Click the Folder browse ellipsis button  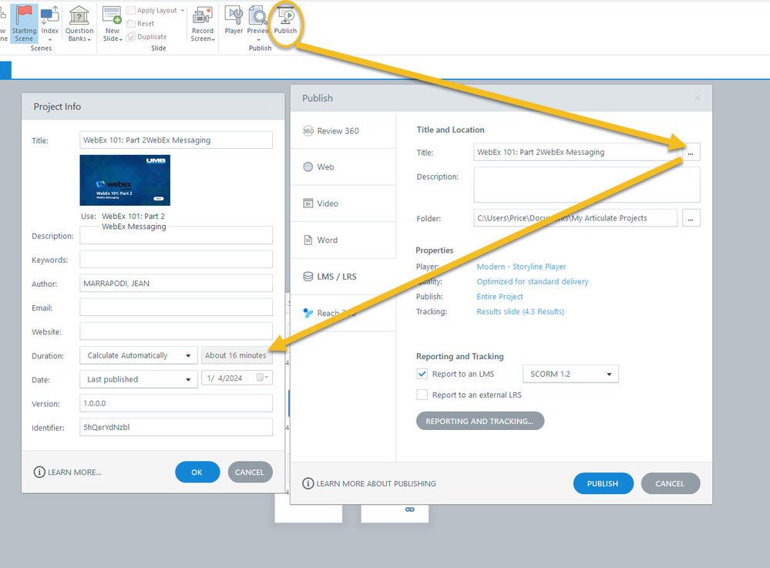[691, 218]
